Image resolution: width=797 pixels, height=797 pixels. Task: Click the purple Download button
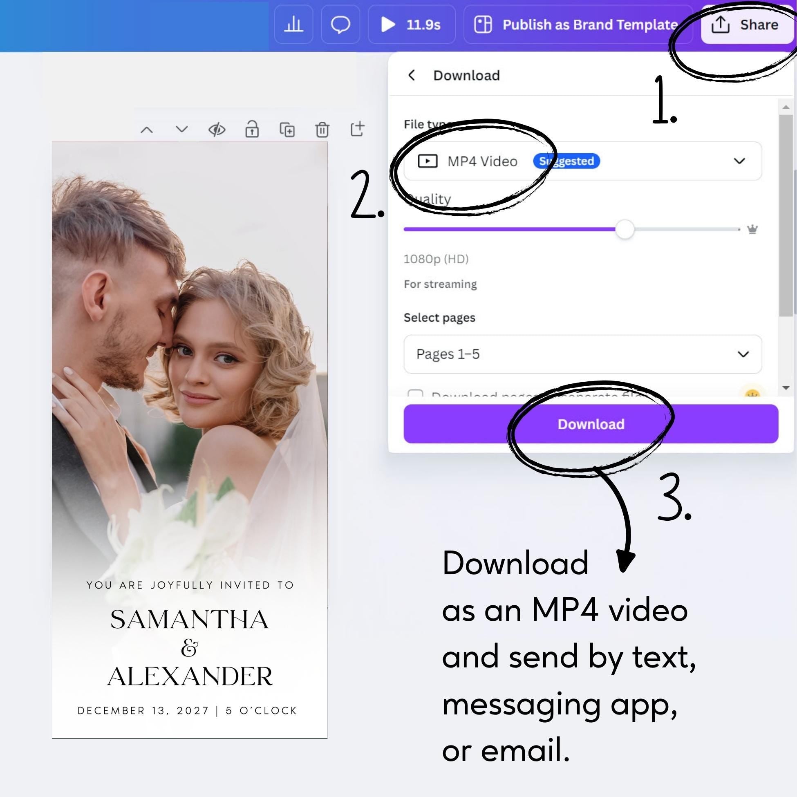tap(590, 424)
